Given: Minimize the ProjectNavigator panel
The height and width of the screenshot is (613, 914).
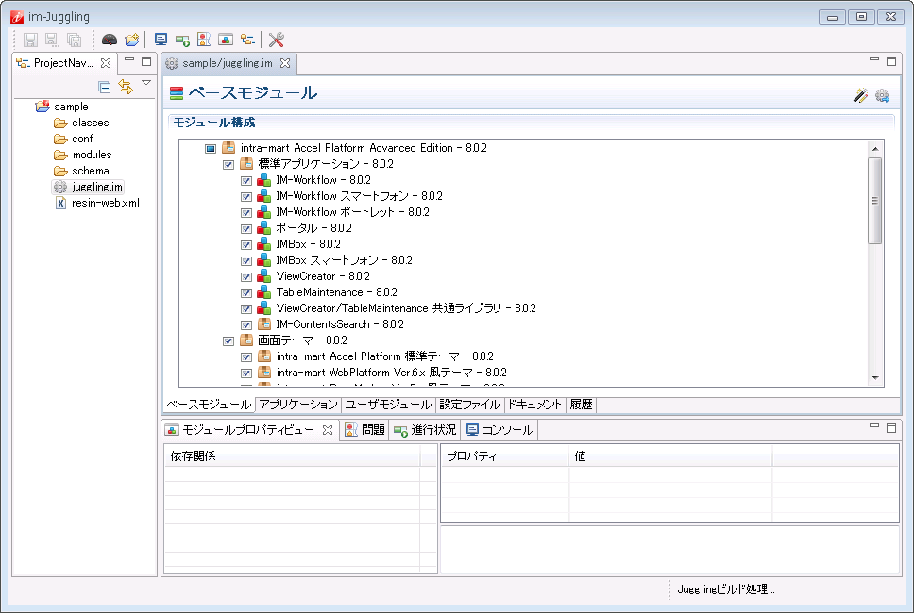Looking at the screenshot, I should point(129,59).
